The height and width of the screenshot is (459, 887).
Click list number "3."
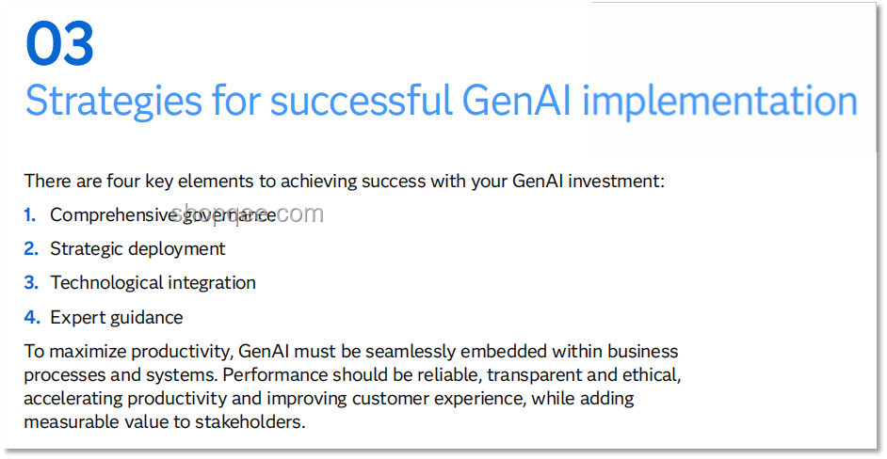tap(31, 282)
